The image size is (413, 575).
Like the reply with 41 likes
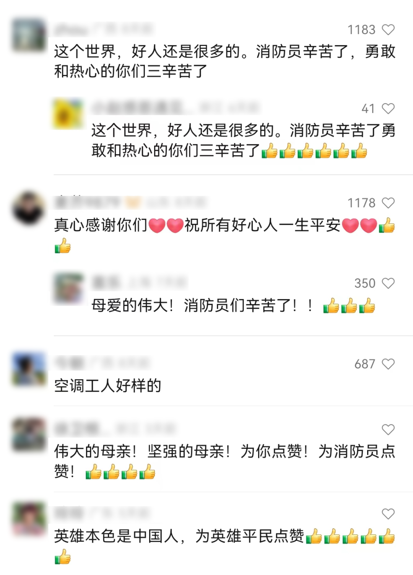coord(388,109)
